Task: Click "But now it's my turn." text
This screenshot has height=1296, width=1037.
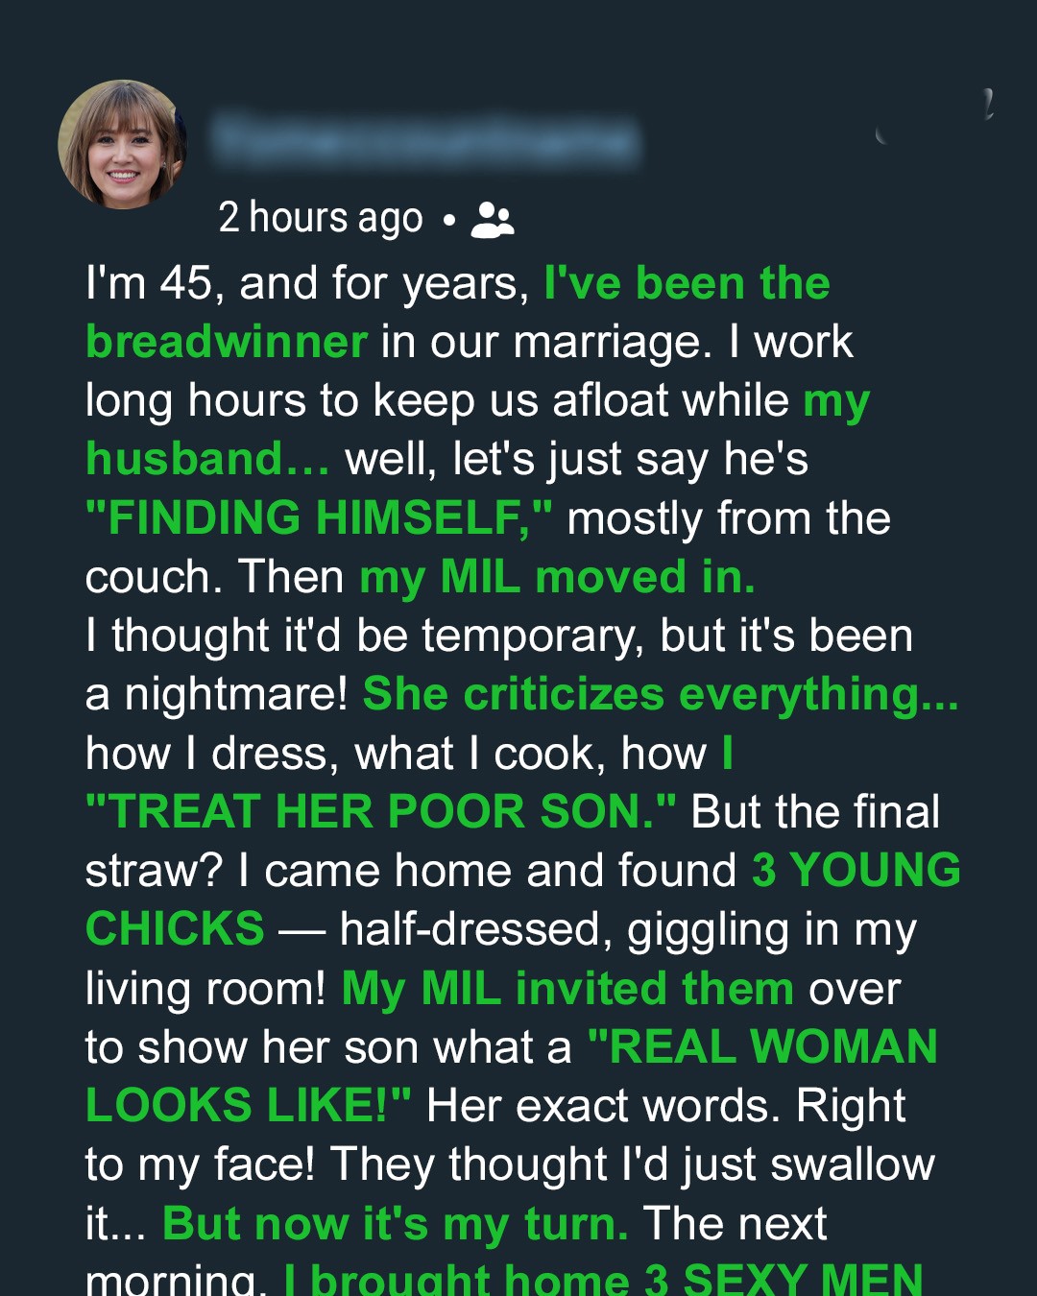Action: tap(396, 1224)
